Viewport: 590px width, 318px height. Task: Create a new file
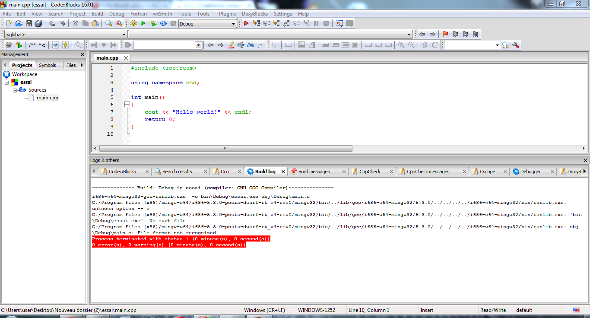(x=9, y=23)
